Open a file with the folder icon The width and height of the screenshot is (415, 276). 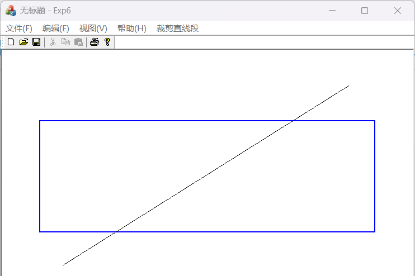coord(23,42)
